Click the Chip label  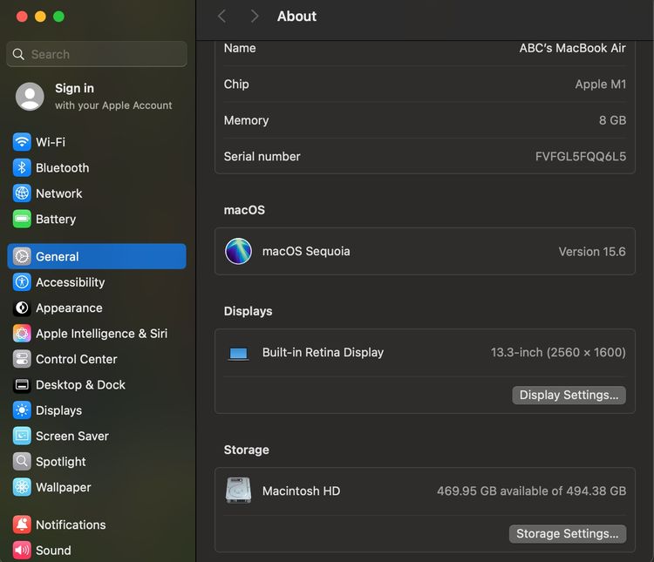236,85
